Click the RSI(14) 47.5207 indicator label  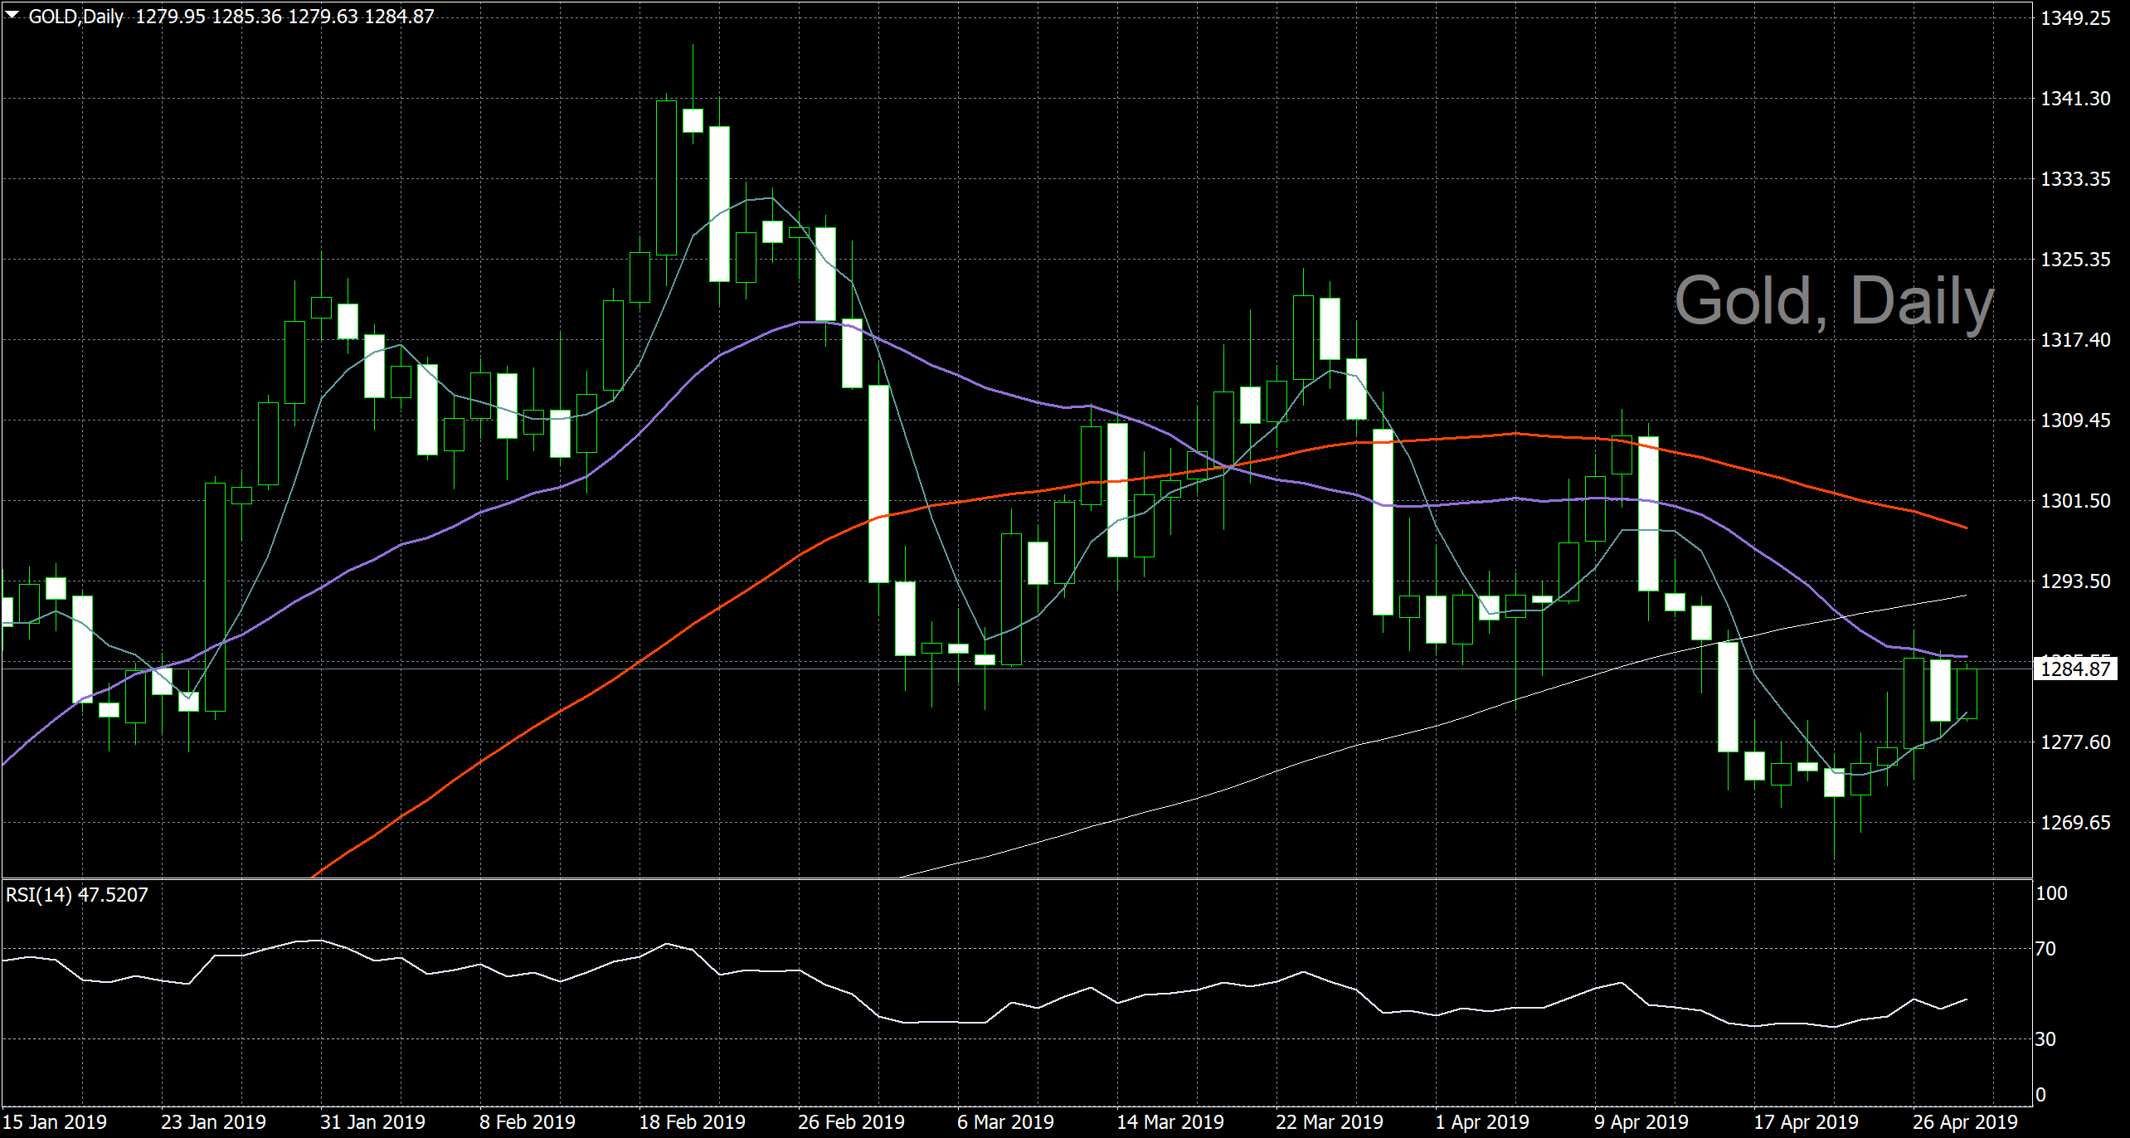click(77, 895)
